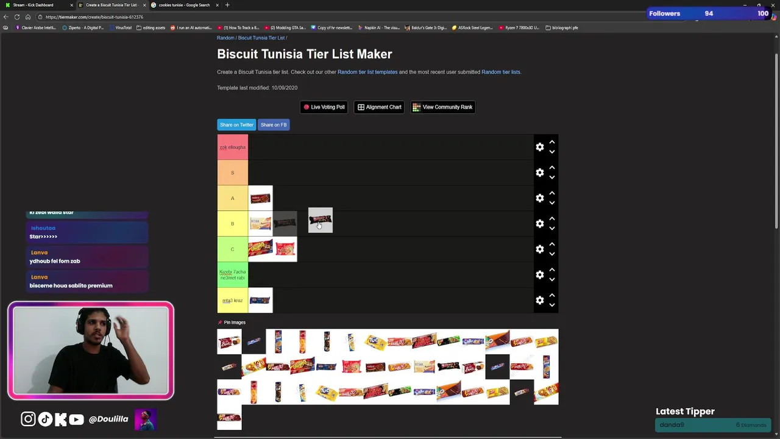Click the light green C tier label
Viewport: 780px width, 439px height.
point(233,249)
